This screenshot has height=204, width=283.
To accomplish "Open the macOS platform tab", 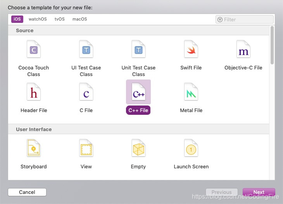I will [x=79, y=19].
